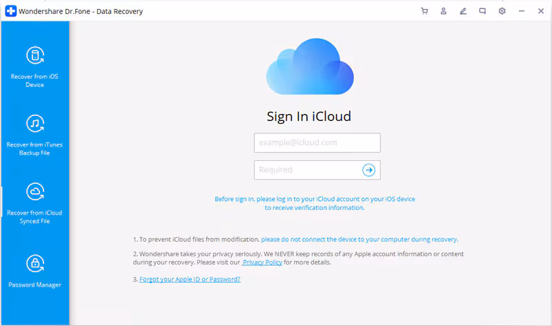The image size is (552, 326).
Task: Click the Recover from iCloud Synced File icon
Action: click(35, 192)
